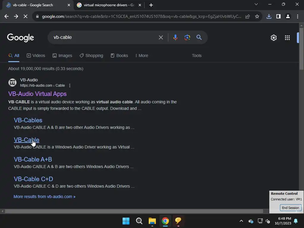Open the VB-Cables sitelink
Image resolution: width=304 pixels, height=228 pixels.
[x=28, y=120]
